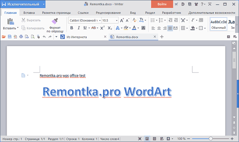
Task: Click the export to PDF icon
Action: point(15,37)
